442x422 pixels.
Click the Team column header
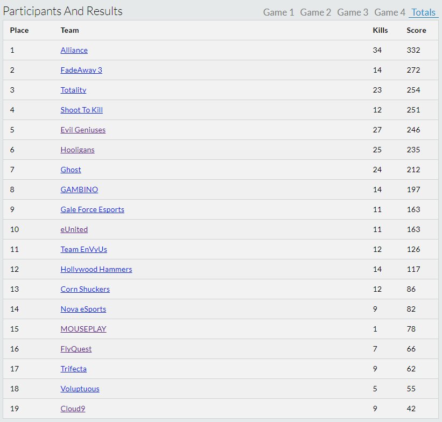tap(69, 30)
